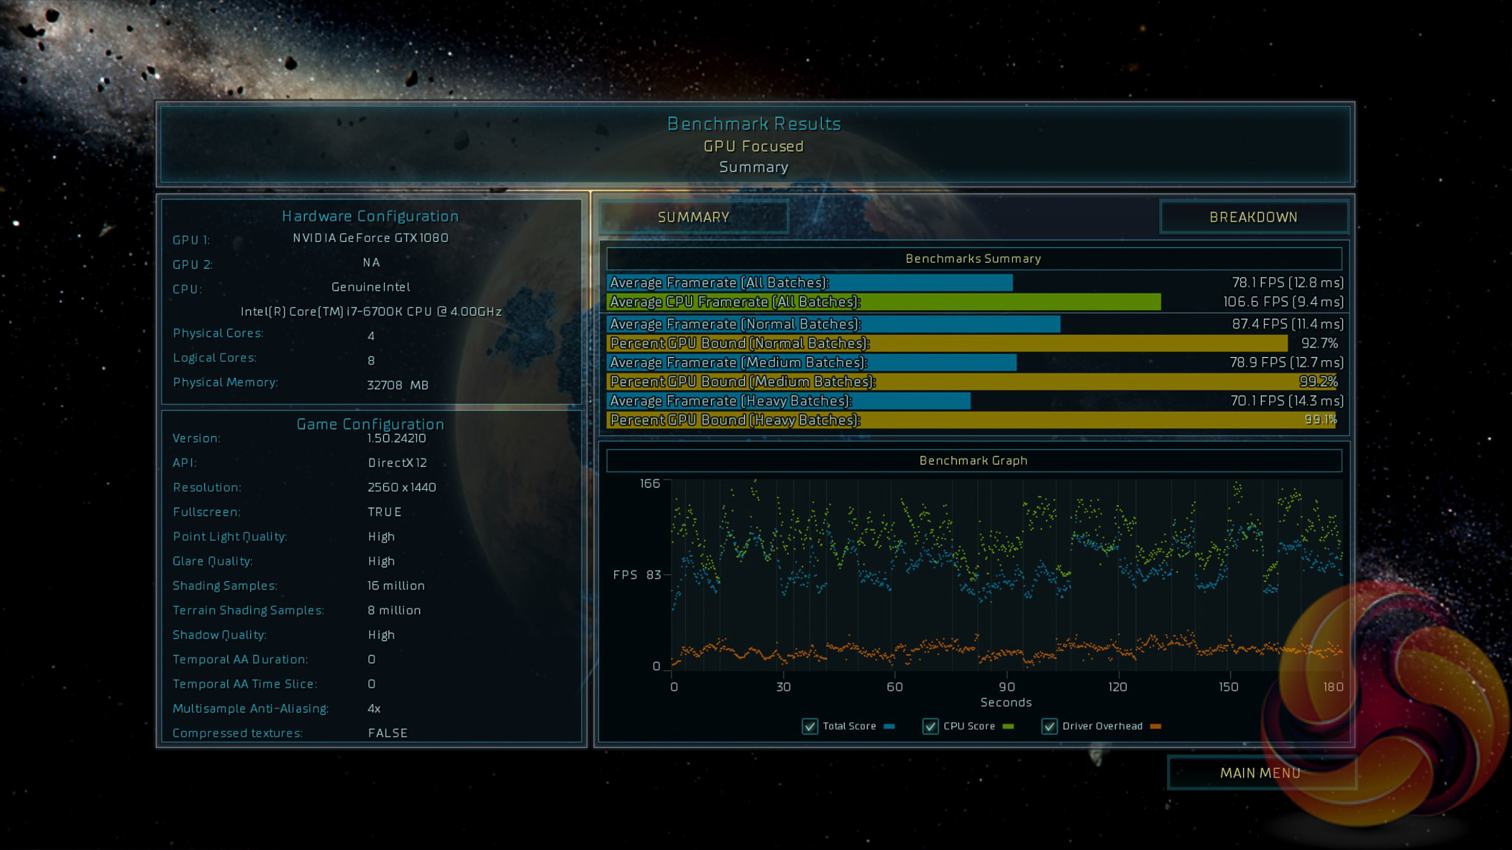Screen dimensions: 1512x850
Task: Click the green CPU Score legend swatch
Action: (1008, 727)
